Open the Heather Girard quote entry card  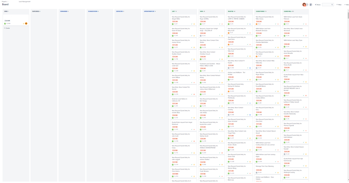[x=184, y=55]
